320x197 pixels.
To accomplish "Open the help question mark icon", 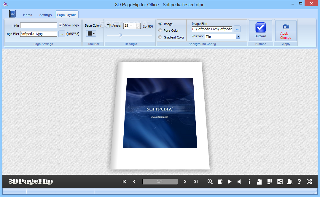I will click(299, 182).
